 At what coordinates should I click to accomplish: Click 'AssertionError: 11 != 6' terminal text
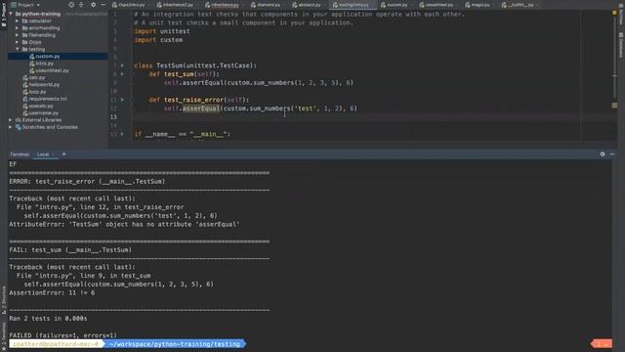(x=52, y=293)
